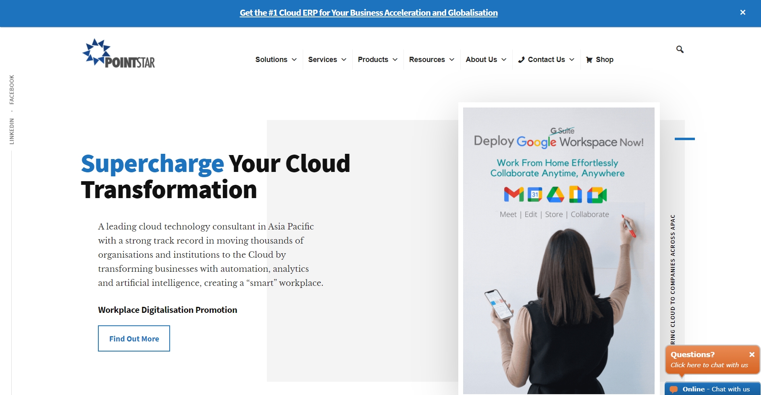
Task: Click the Google Workspace promo image
Action: click(x=559, y=250)
